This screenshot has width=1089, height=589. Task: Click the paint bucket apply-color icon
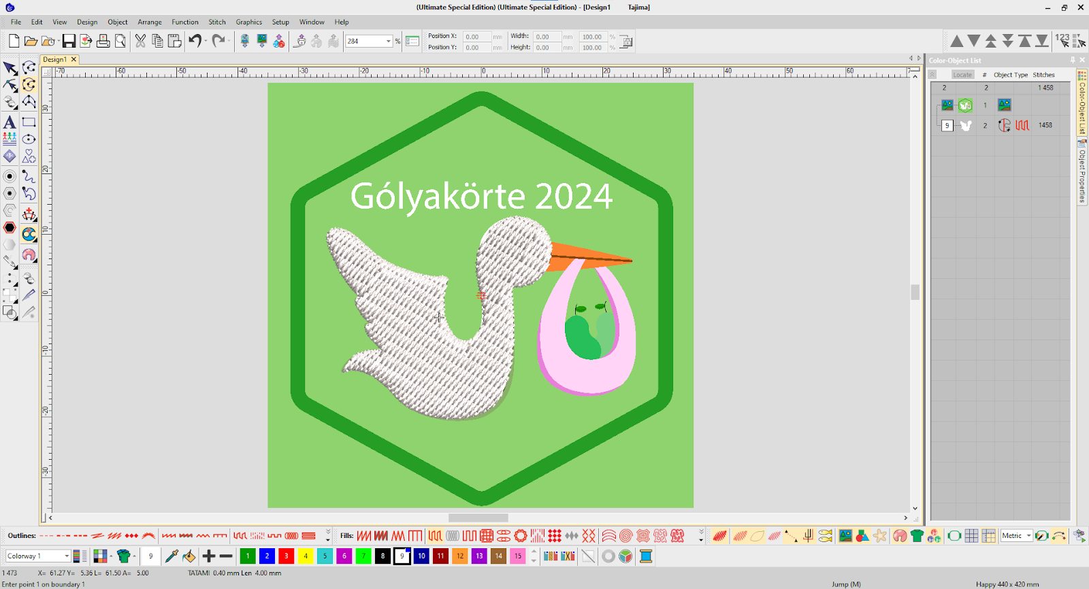coord(189,556)
